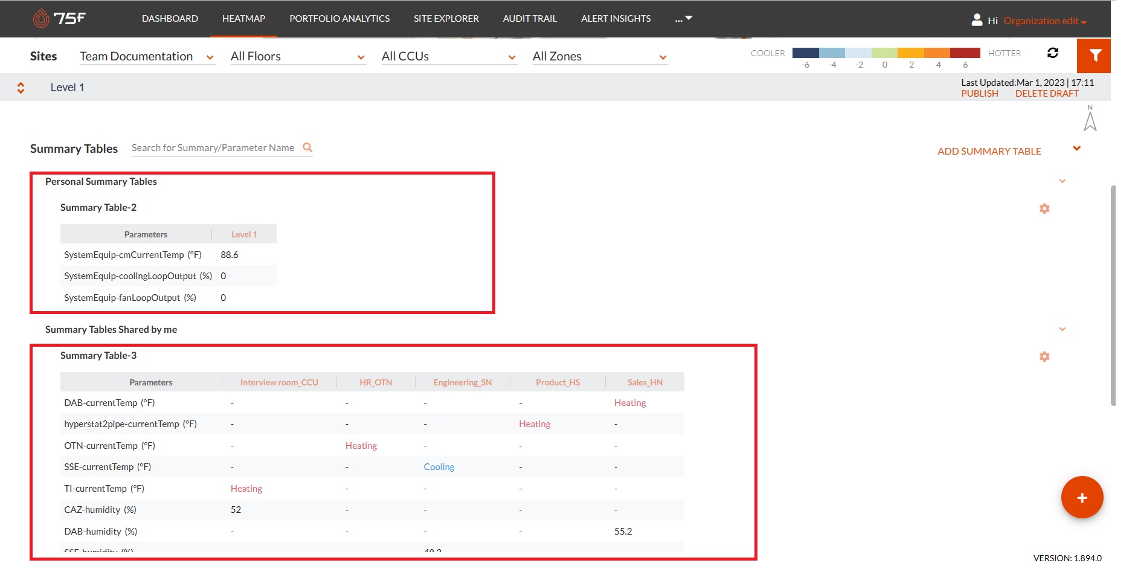Screen dimensions: 1135x563
Task: Click the dark red hottest legend swatch
Action: tap(965, 53)
